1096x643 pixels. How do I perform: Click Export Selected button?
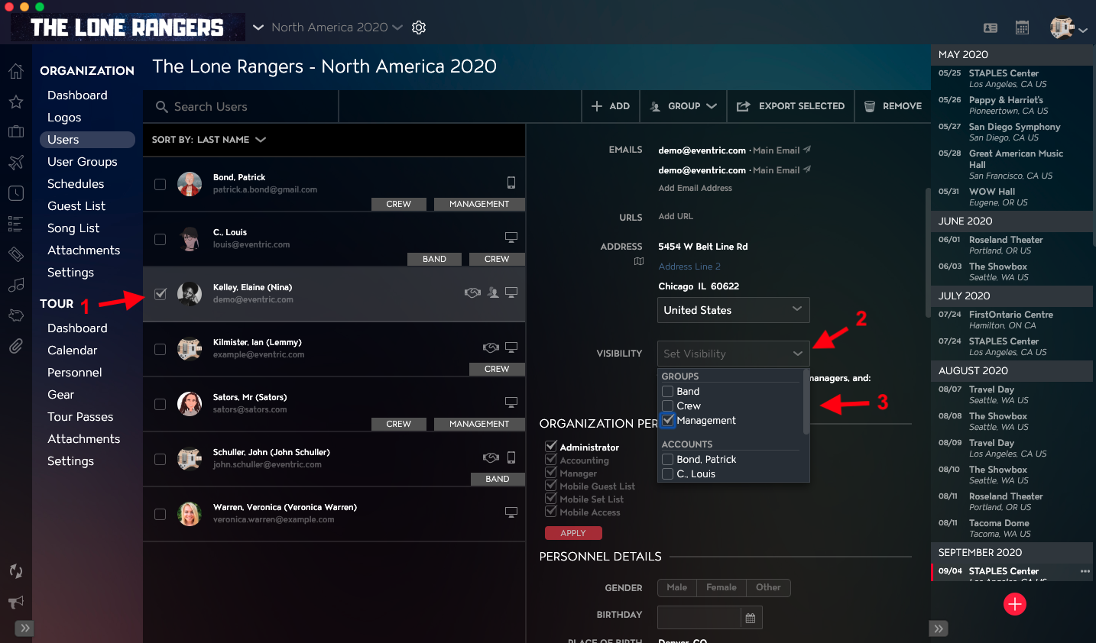coord(790,106)
